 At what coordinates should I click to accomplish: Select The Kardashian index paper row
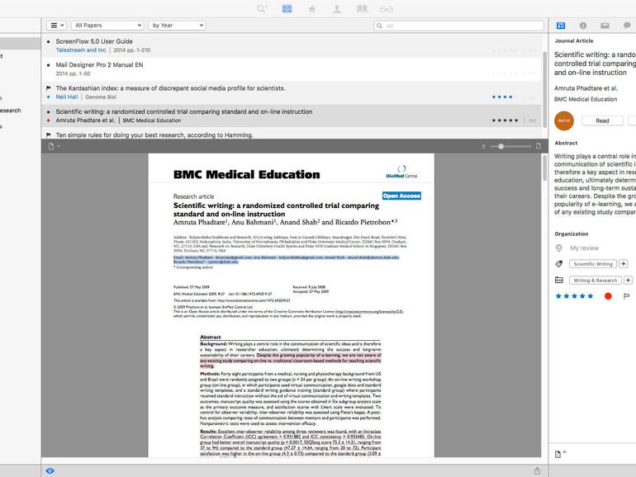tap(292, 92)
